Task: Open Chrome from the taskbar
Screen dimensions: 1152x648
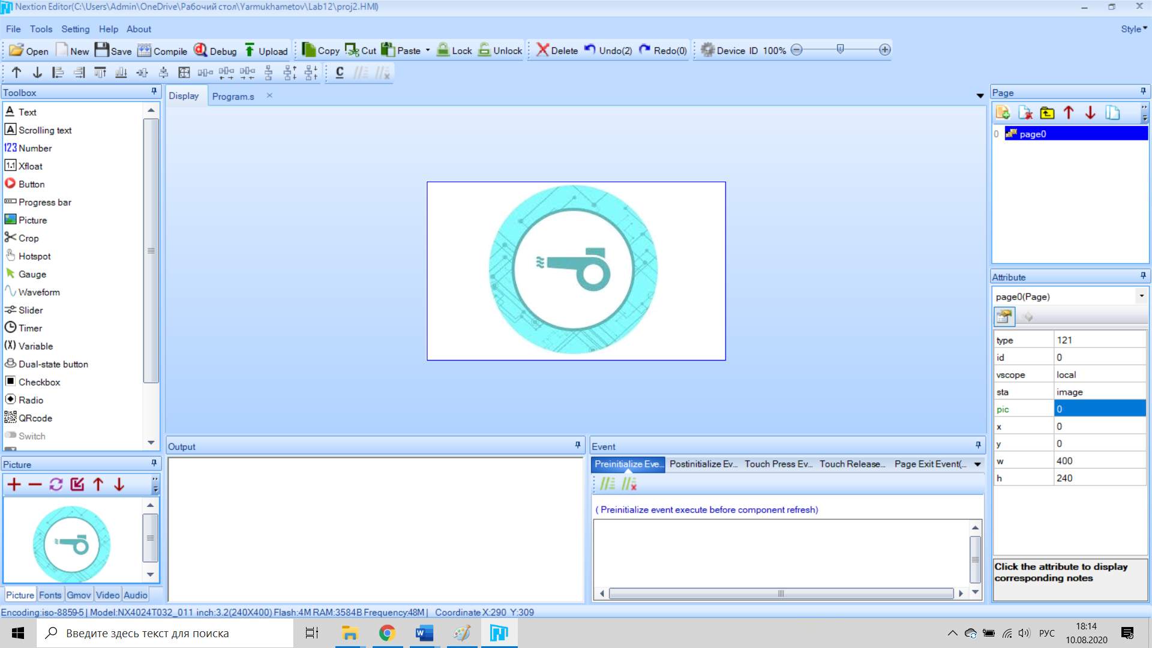Action: [x=387, y=633]
